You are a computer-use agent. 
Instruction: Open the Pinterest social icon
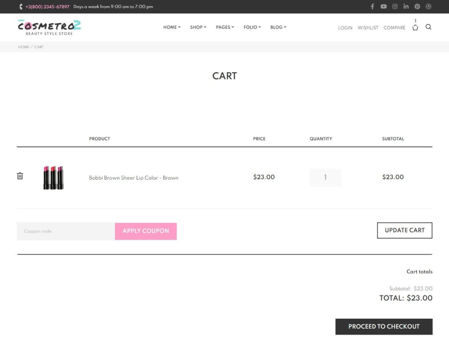tap(417, 6)
